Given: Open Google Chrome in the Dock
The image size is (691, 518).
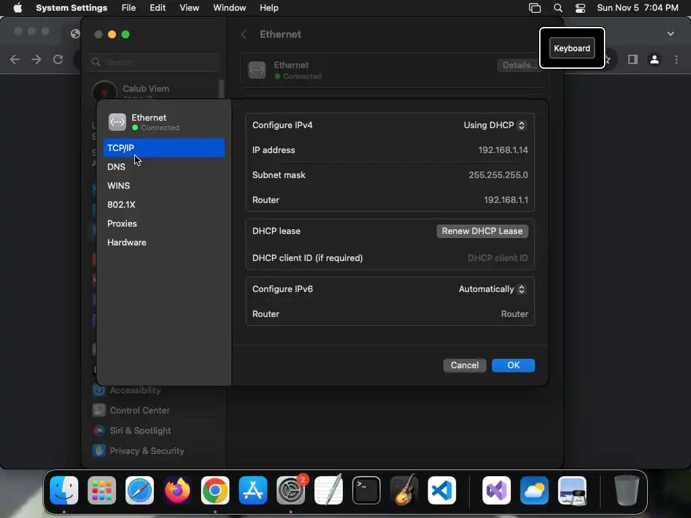Looking at the screenshot, I should click(x=215, y=490).
